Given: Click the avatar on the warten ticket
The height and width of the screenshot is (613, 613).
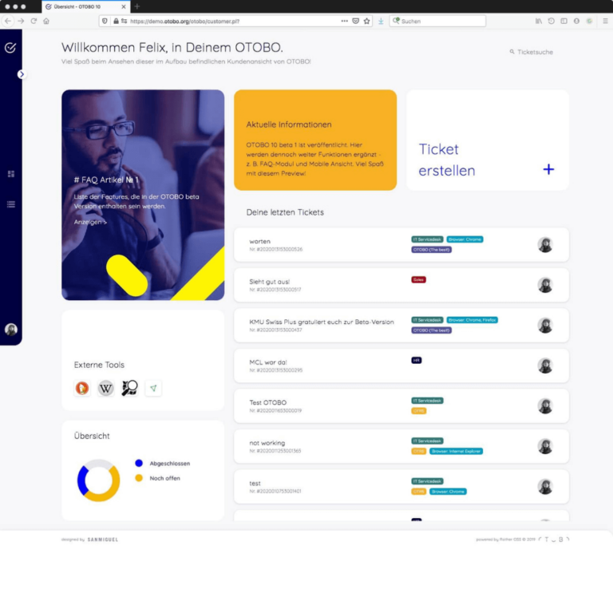Looking at the screenshot, I should coord(545,245).
